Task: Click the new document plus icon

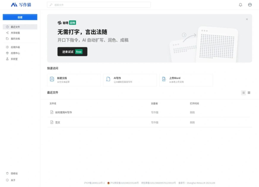Action: pyautogui.click(x=52, y=79)
